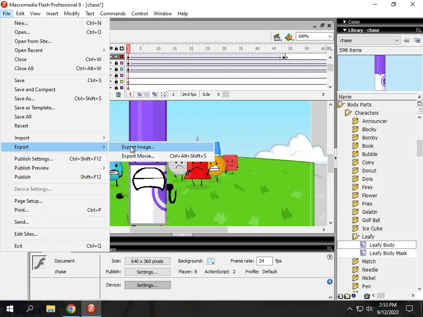
Task: Click the Device Settings button
Action: [147, 285]
